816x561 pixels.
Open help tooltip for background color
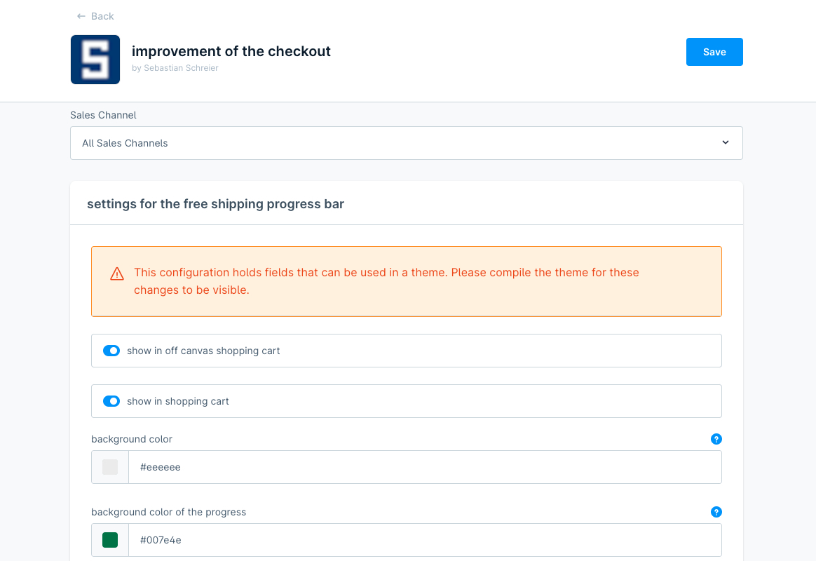[x=716, y=439]
